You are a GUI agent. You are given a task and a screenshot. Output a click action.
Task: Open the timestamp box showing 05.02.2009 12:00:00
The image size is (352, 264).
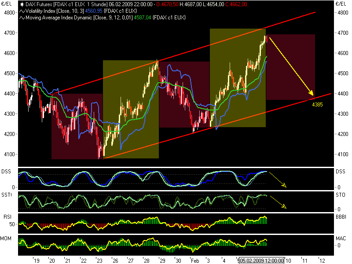pyautogui.click(x=261, y=260)
